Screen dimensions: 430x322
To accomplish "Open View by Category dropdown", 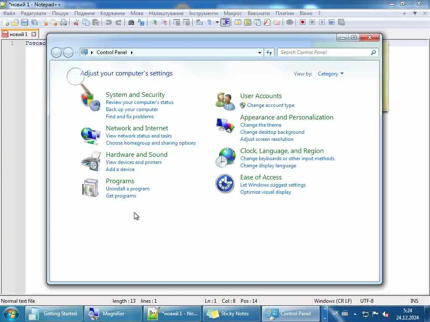I will 330,74.
